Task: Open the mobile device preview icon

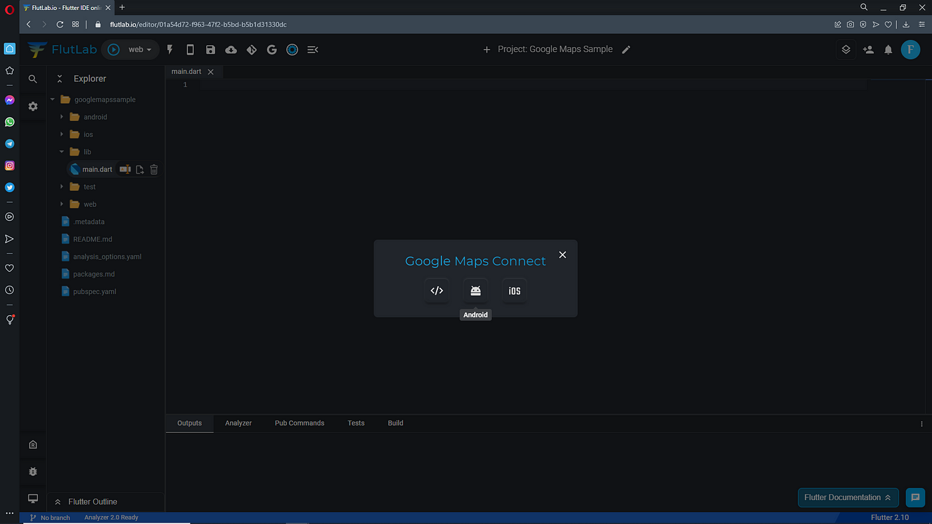Action: point(190,49)
